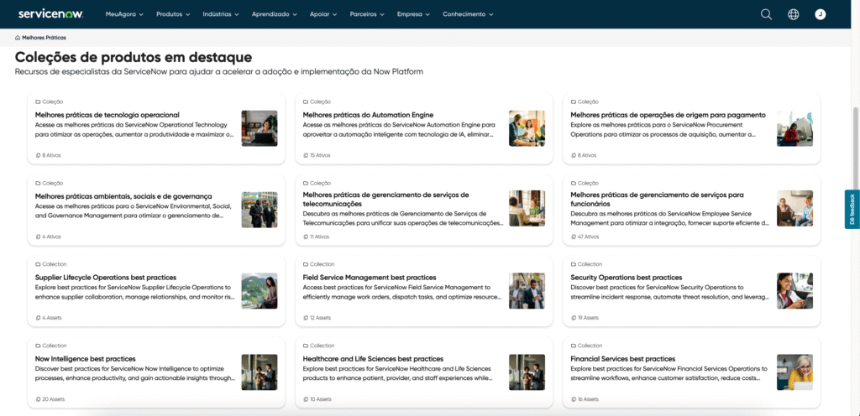
Task: Open Security Operations best practices
Action: 627,278
